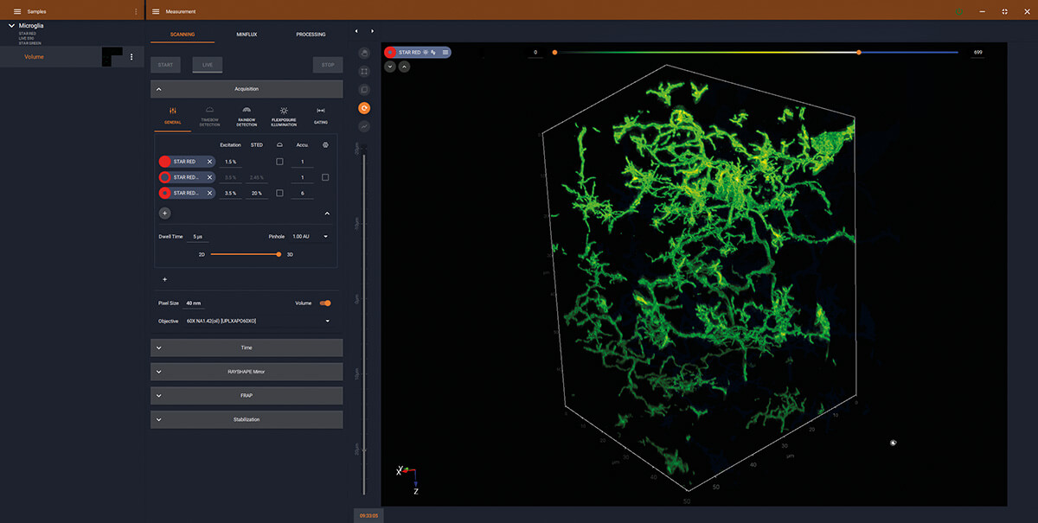Click the line profile graph tool
Image resolution: width=1038 pixels, height=523 pixels.
[365, 126]
